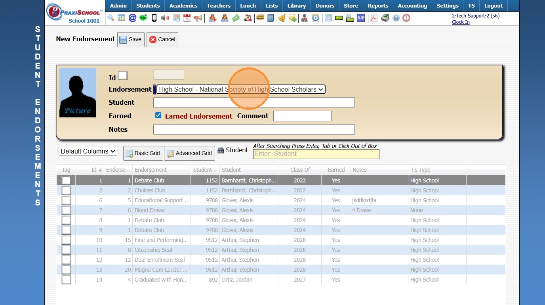Cancel the new endorsement
The width and height of the screenshot is (545, 305).
[x=162, y=40]
